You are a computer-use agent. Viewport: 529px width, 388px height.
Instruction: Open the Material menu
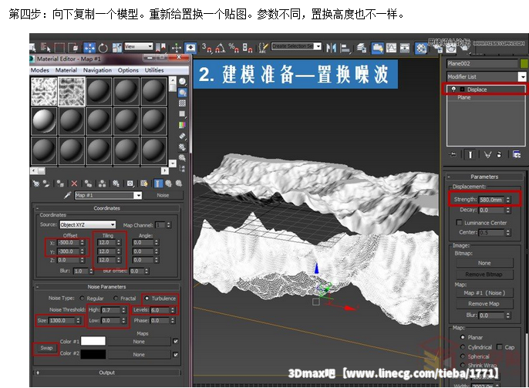tap(66, 70)
